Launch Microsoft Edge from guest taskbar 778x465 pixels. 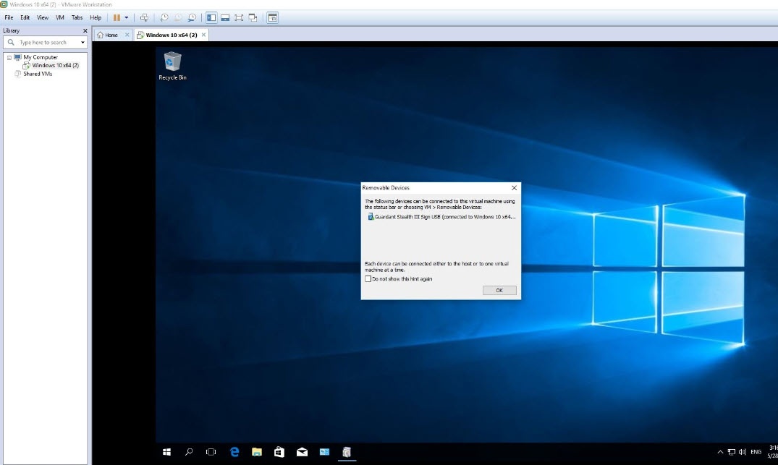coord(234,452)
